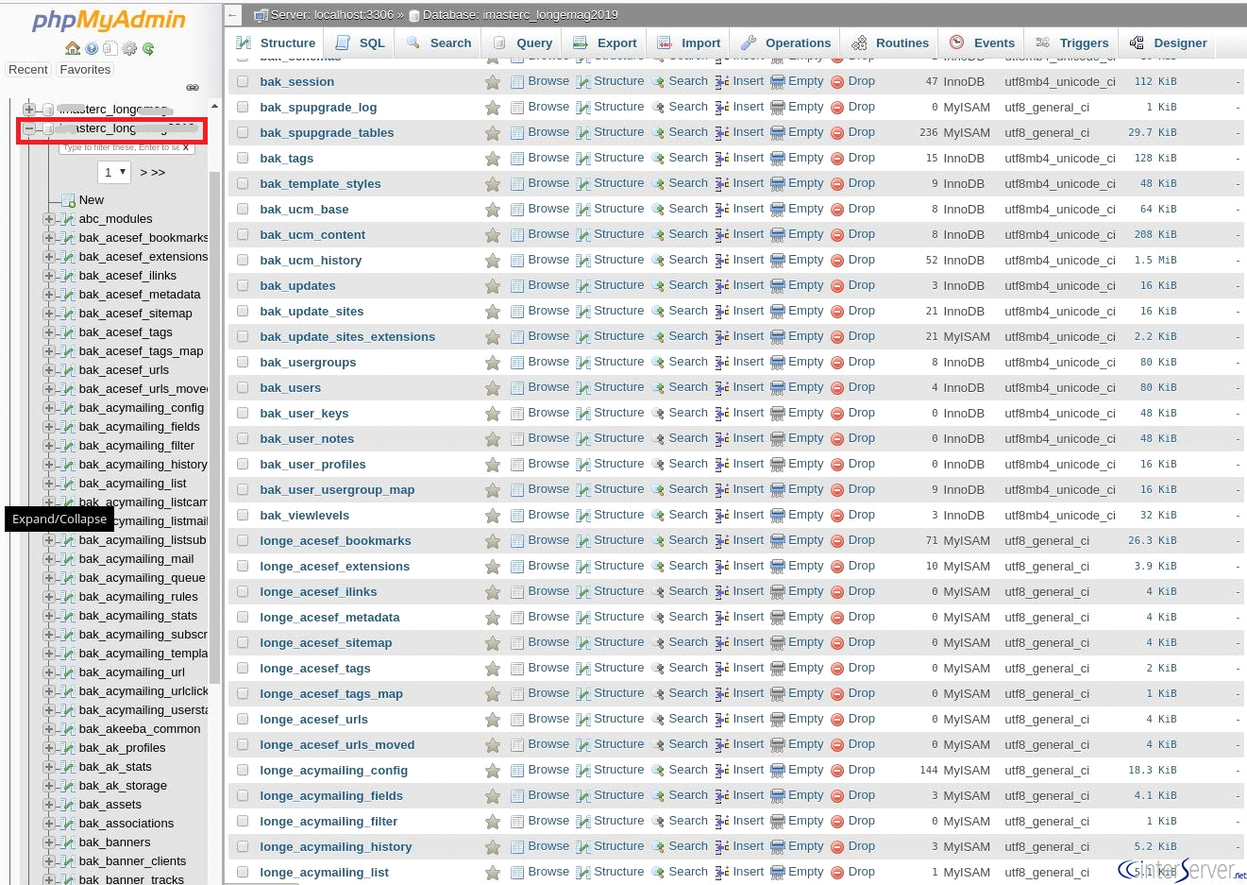
Task: Open the bak_template_styles table link
Action: 320,184
